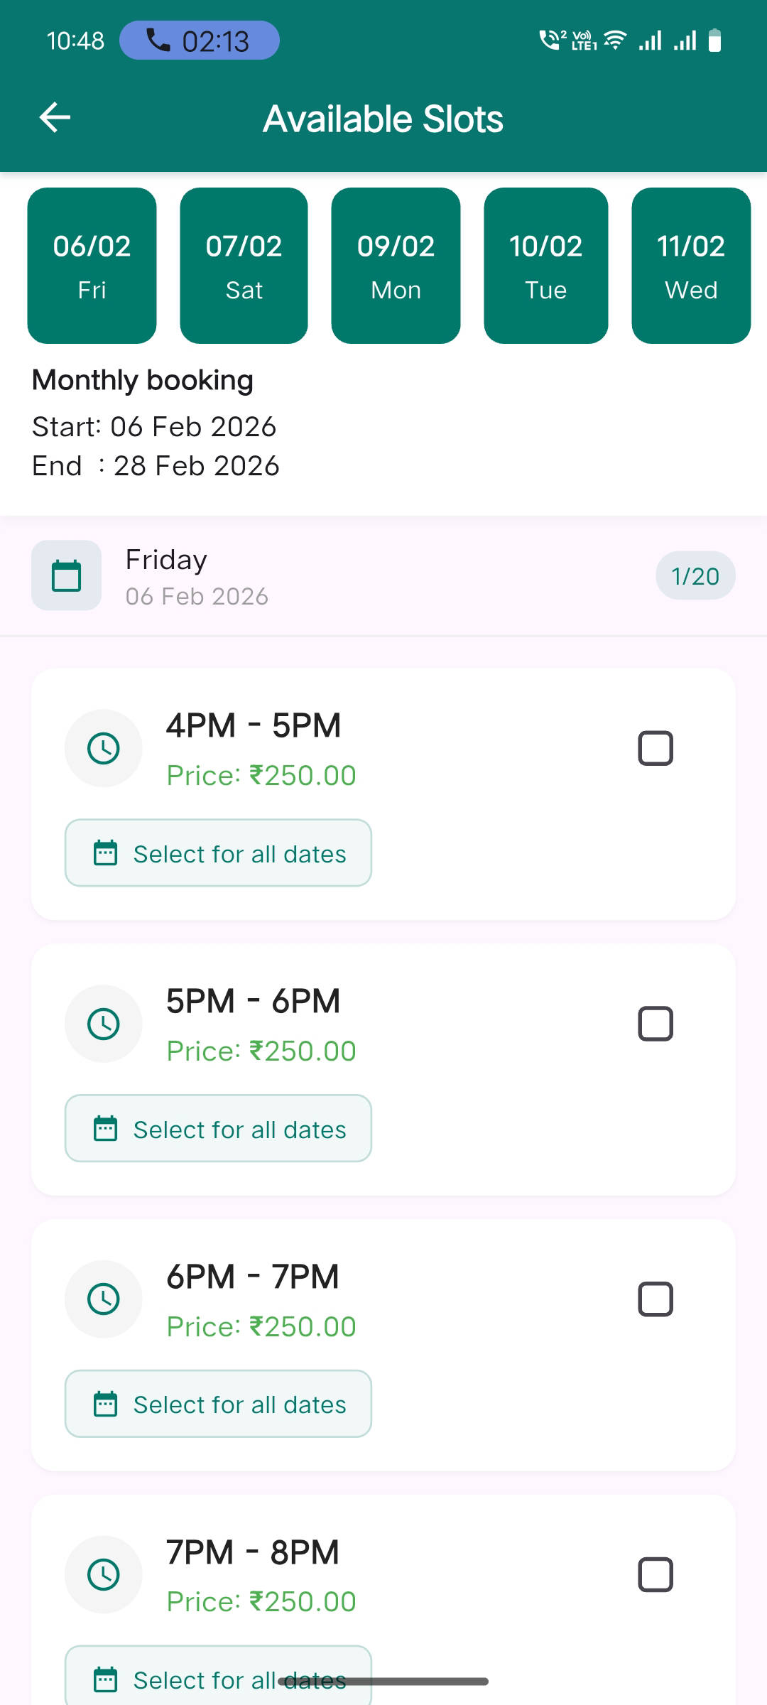Tap the battery icon in status bar
Image resolution: width=767 pixels, height=1705 pixels.
tap(715, 40)
